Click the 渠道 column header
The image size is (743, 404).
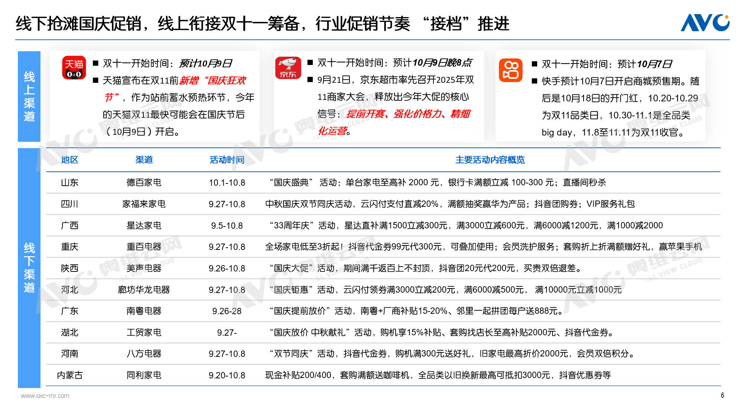144,160
